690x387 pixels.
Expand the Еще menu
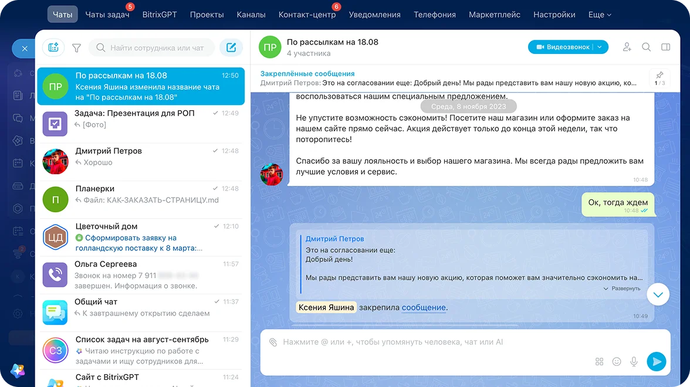pos(600,15)
